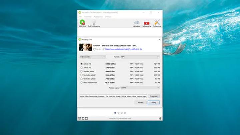Open the Pomoc menu
This screenshot has height=135, width=240.
pyautogui.click(x=108, y=16)
